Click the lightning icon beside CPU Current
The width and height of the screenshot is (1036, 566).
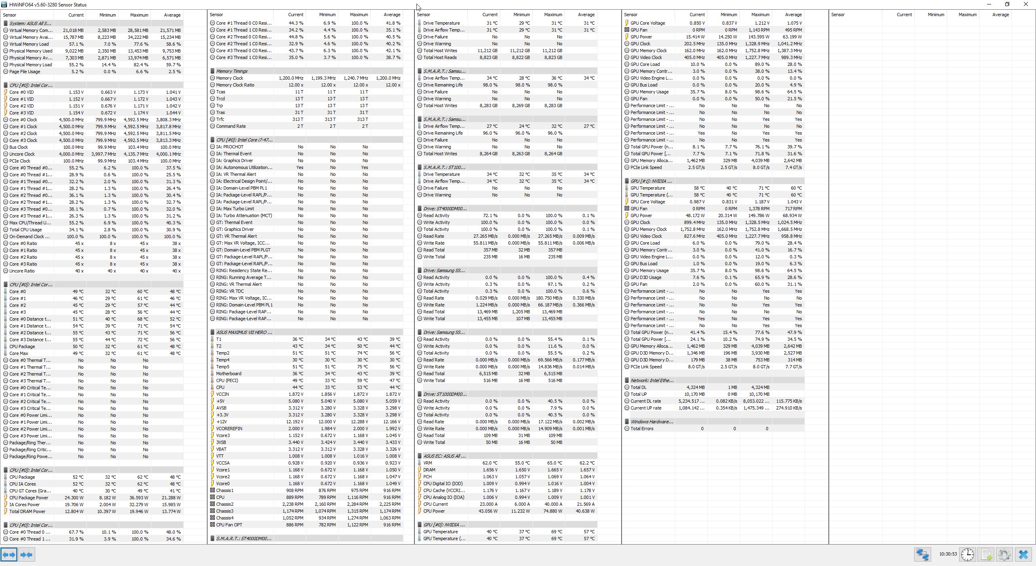tap(420, 504)
